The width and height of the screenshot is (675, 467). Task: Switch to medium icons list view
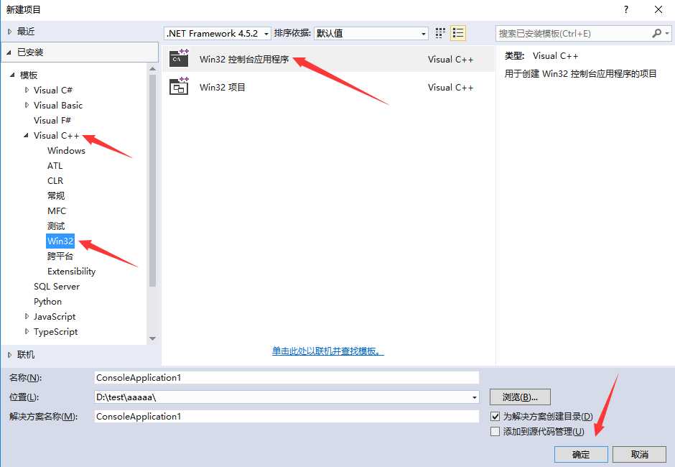pyautogui.click(x=458, y=33)
